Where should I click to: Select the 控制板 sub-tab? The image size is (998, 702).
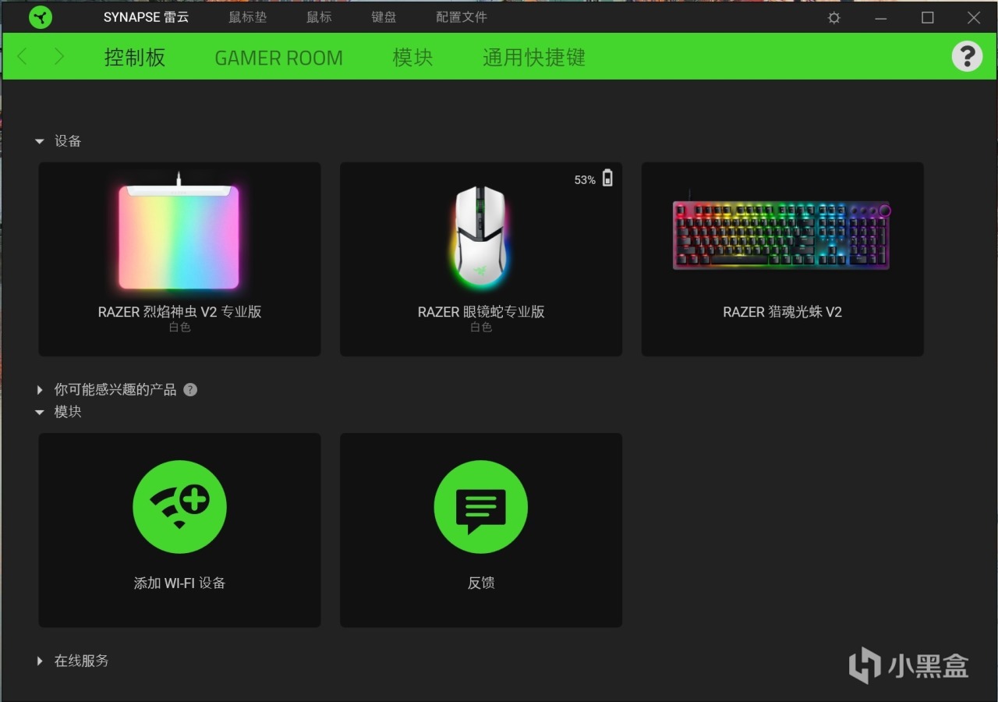pyautogui.click(x=135, y=57)
